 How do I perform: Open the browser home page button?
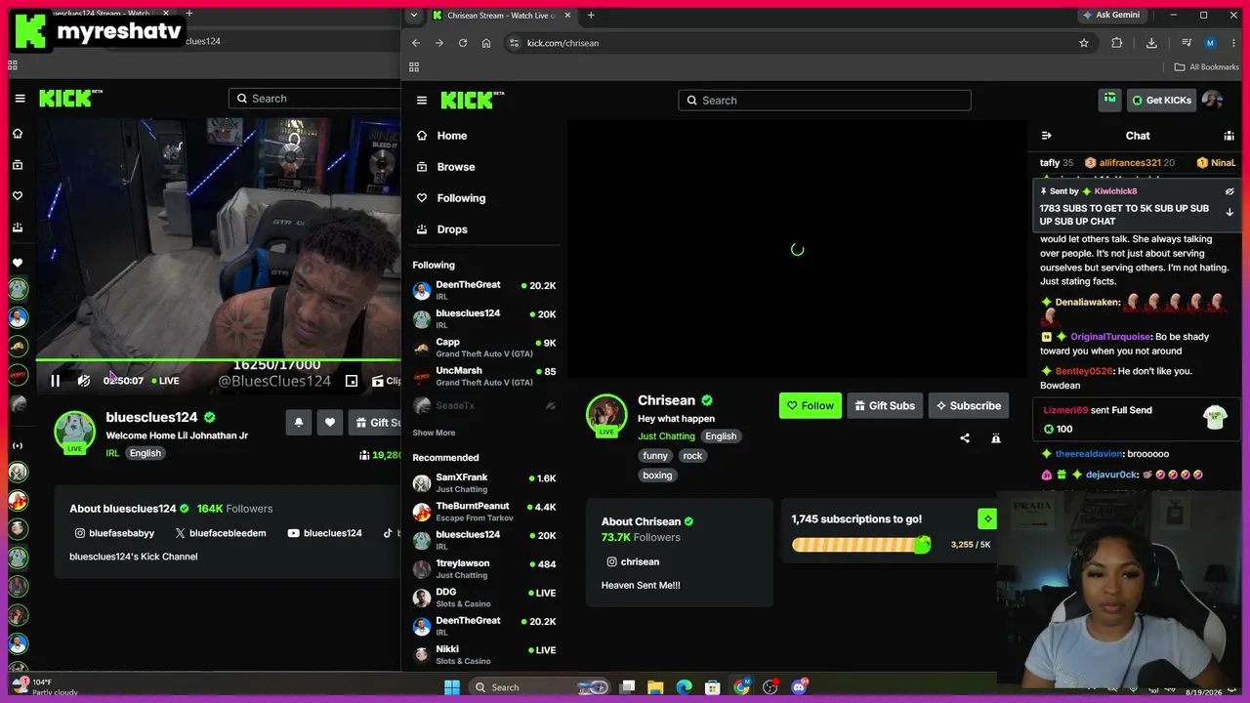[x=486, y=43]
